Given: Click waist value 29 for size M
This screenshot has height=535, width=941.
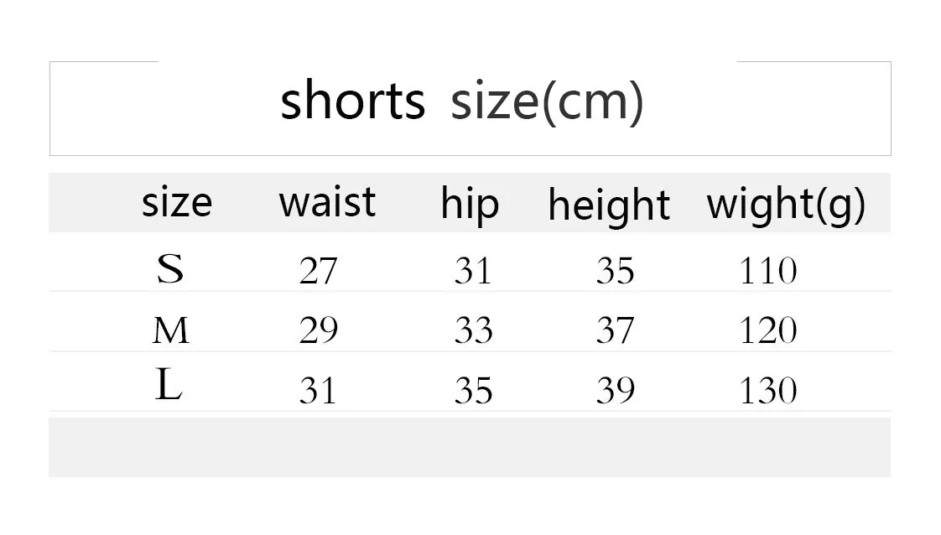Looking at the screenshot, I should click(318, 330).
